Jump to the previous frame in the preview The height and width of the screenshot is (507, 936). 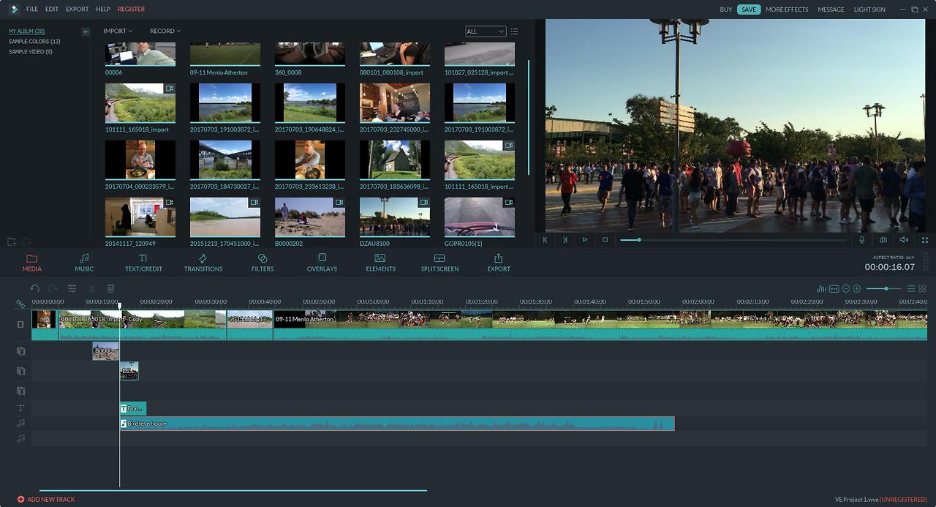pyautogui.click(x=545, y=239)
